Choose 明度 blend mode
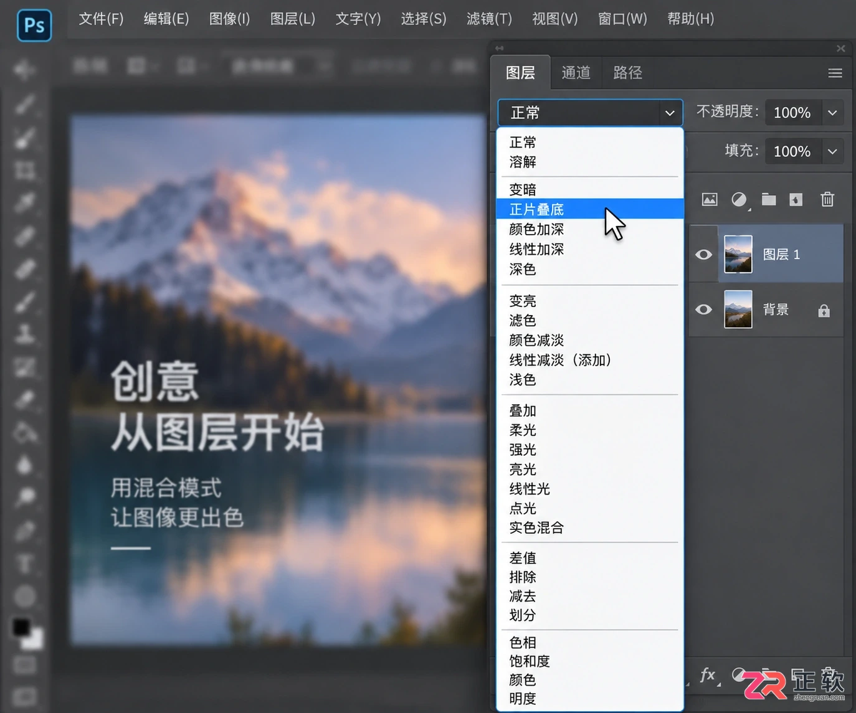This screenshot has height=713, width=856. coord(590,699)
